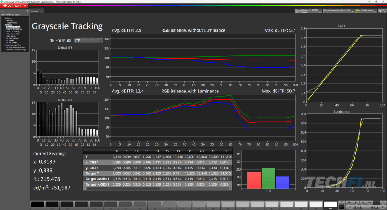Viewport: 387px width, 210px height.
Task: Advance to the next page with Next
Action: click(x=376, y=207)
